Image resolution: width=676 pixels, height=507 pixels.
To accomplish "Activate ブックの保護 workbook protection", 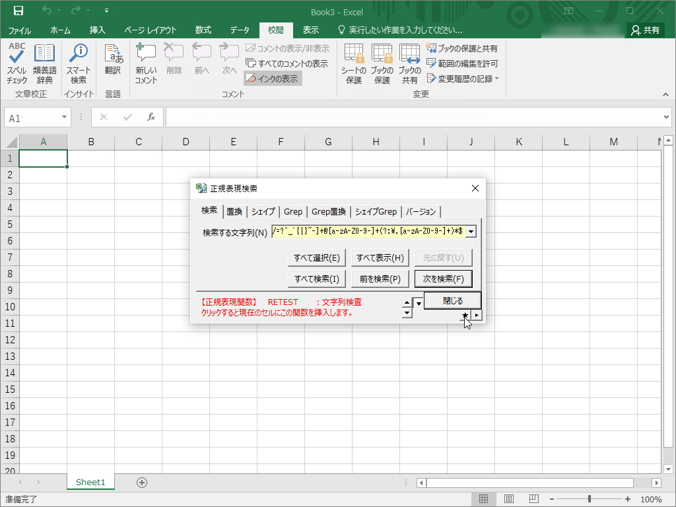I will (382, 63).
